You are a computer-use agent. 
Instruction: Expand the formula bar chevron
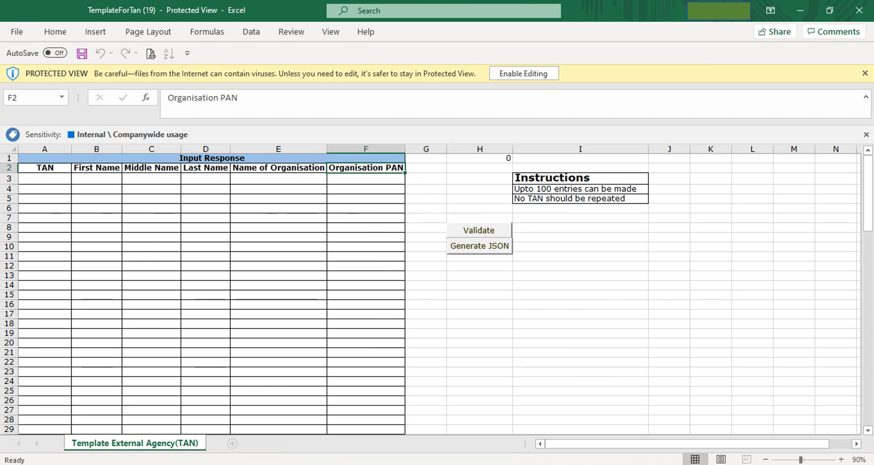(x=866, y=97)
